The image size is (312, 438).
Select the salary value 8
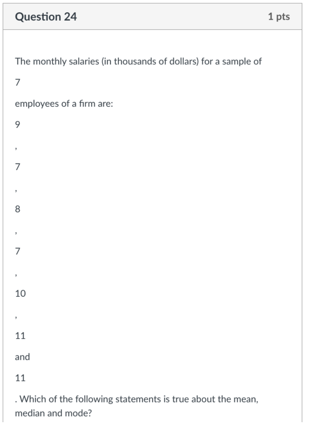(x=18, y=209)
